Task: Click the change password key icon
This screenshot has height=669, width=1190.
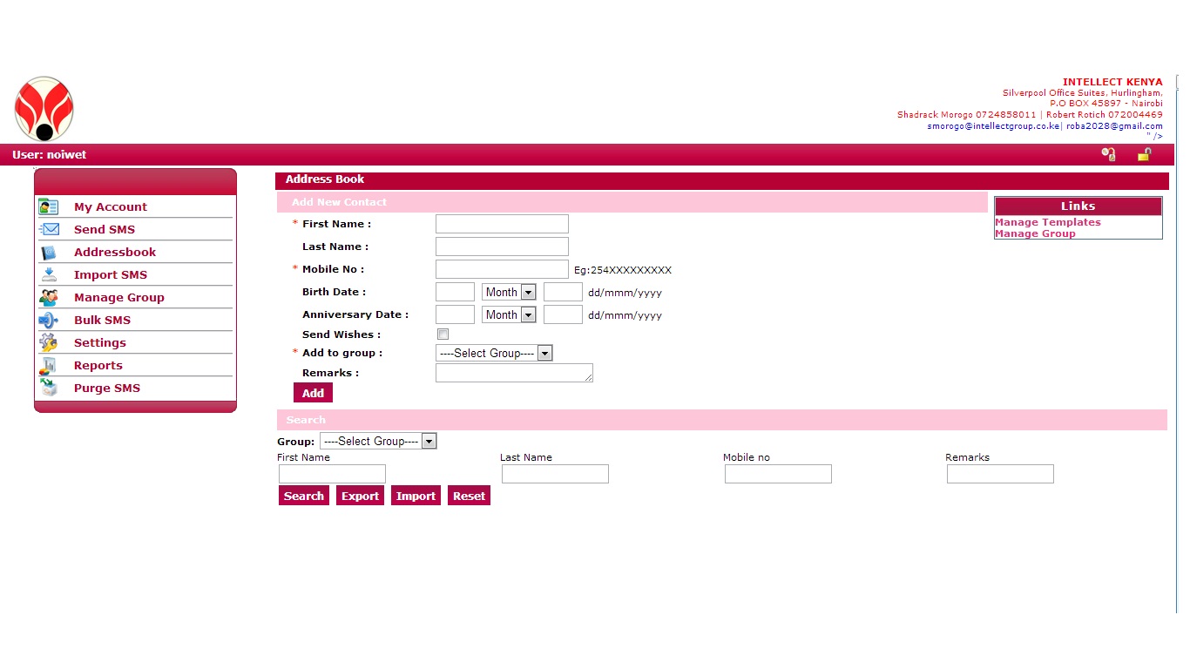Action: [1108, 155]
